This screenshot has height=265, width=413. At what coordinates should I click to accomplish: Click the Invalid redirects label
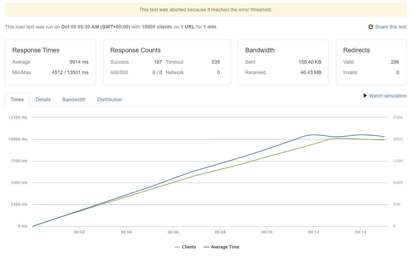click(x=350, y=72)
